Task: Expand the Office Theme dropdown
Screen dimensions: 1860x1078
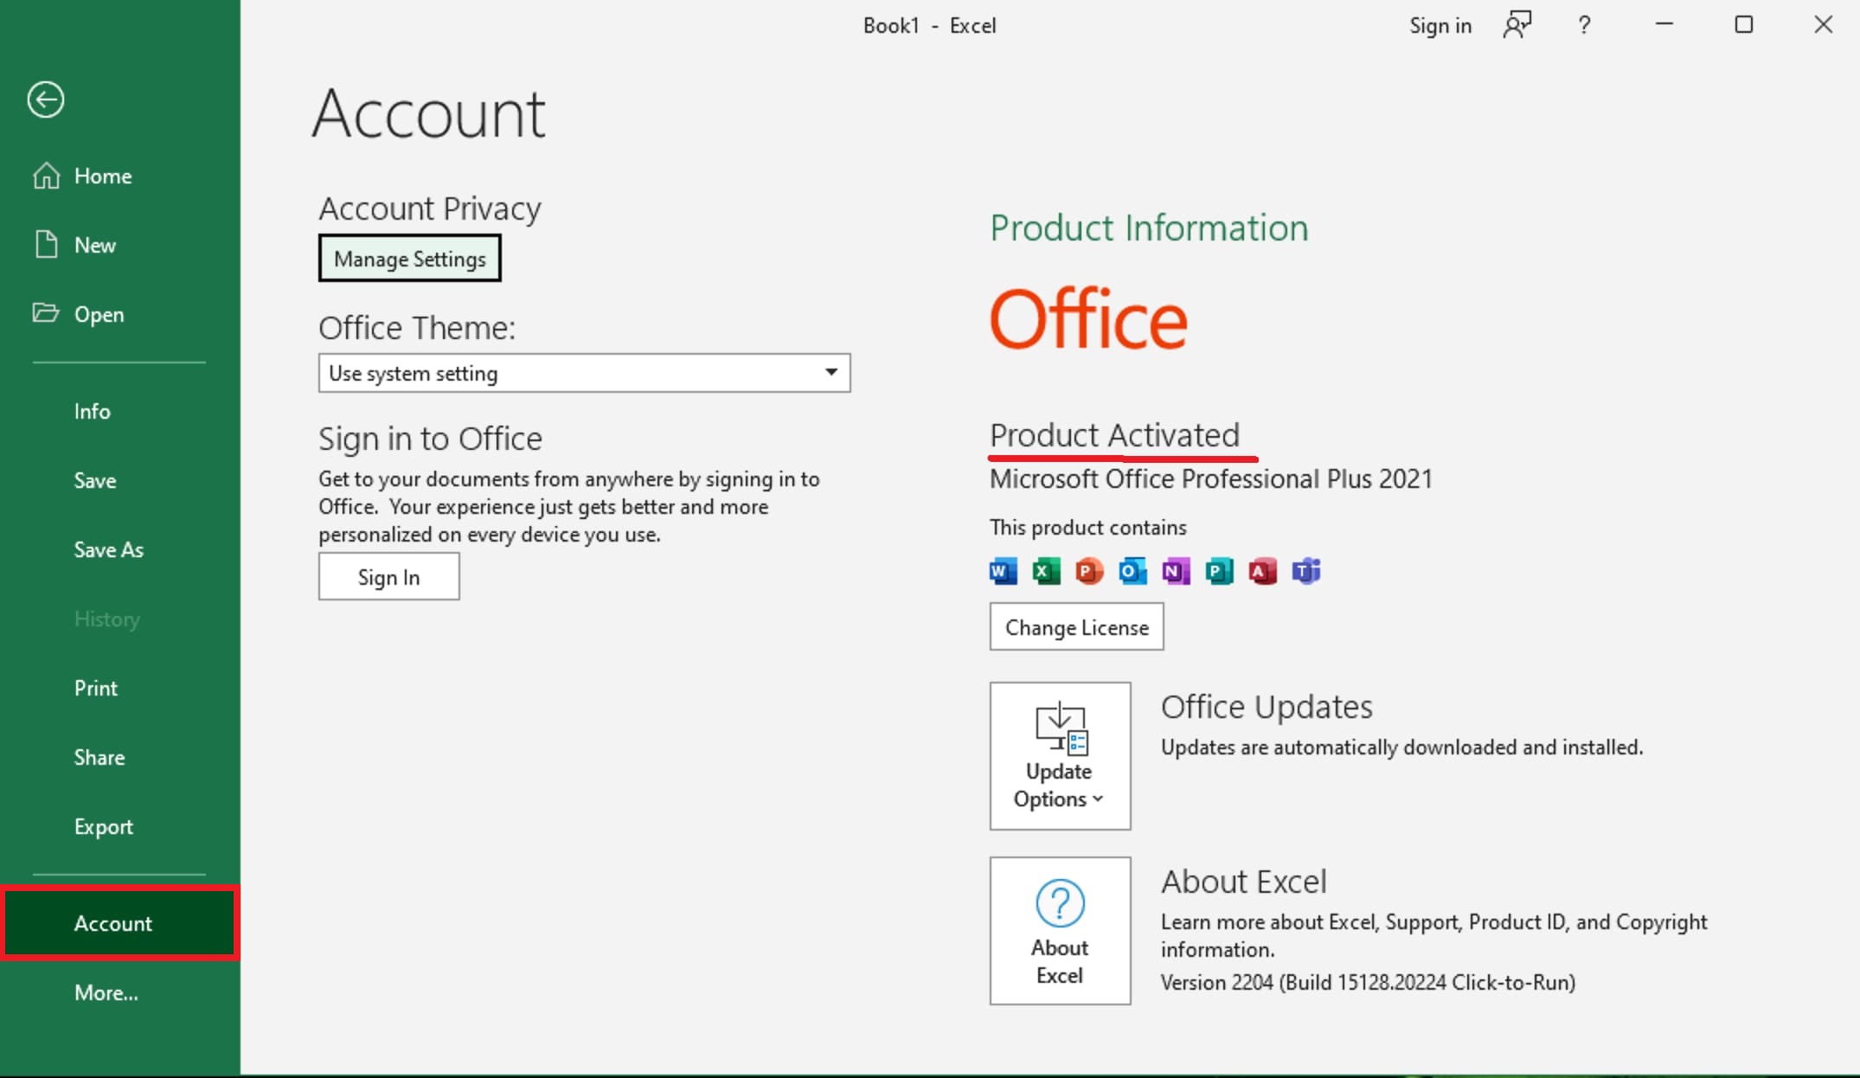Action: (x=831, y=373)
